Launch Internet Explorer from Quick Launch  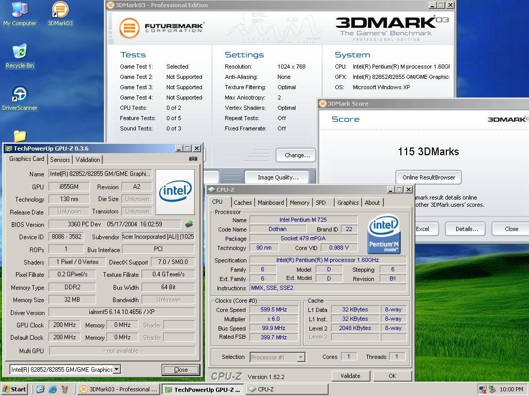[53, 389]
